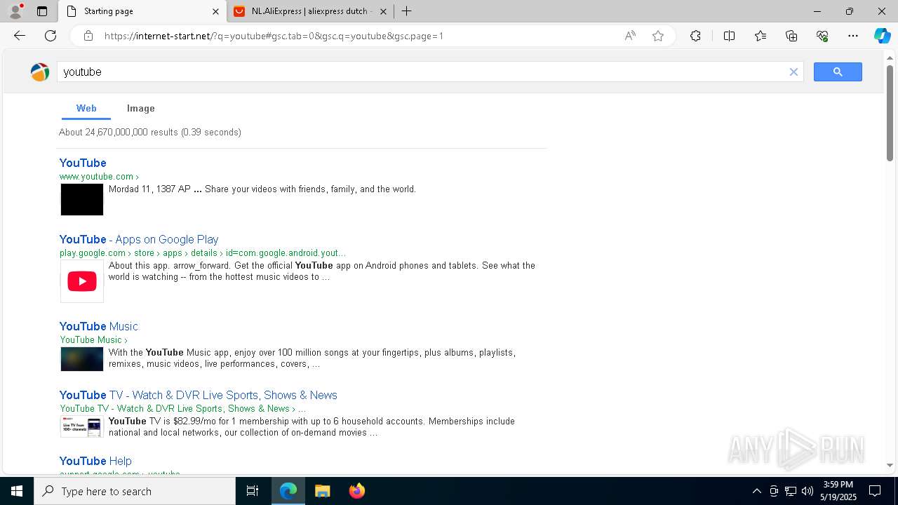898x505 pixels.
Task: Show hidden tray icons chevron
Action: tap(756, 491)
